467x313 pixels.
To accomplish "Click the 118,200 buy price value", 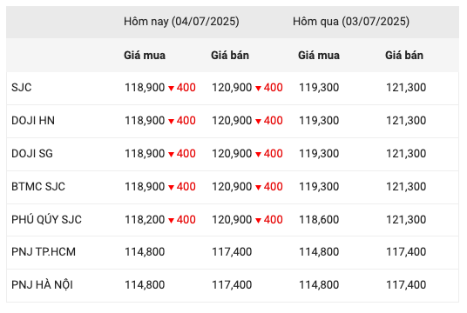I will (145, 220).
